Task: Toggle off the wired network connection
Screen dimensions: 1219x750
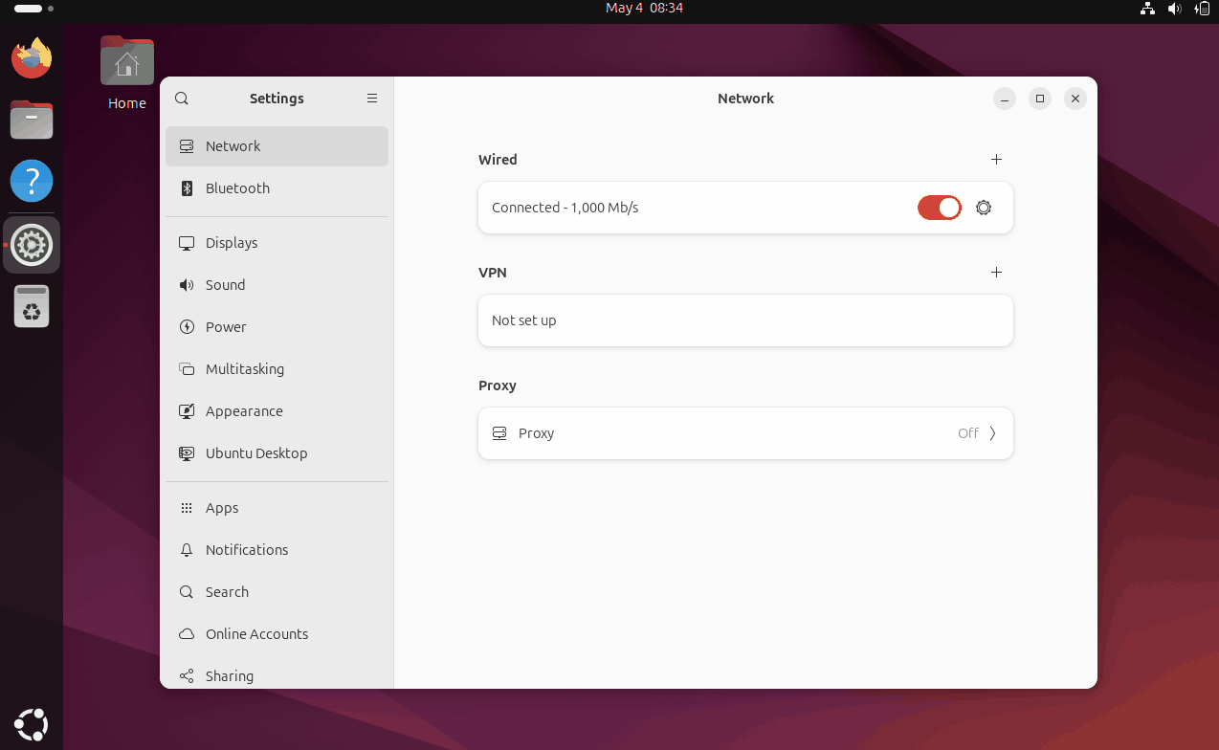Action: click(939, 208)
